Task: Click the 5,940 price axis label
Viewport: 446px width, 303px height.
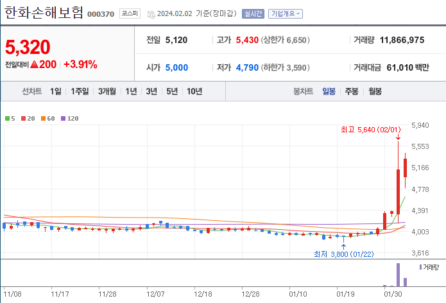Action: 420,125
